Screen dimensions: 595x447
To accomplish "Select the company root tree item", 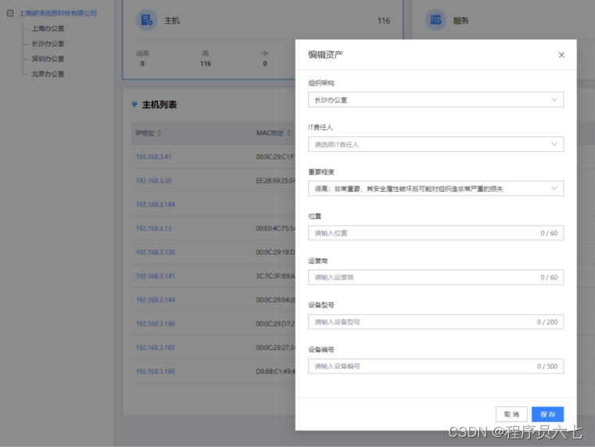I will (58, 13).
